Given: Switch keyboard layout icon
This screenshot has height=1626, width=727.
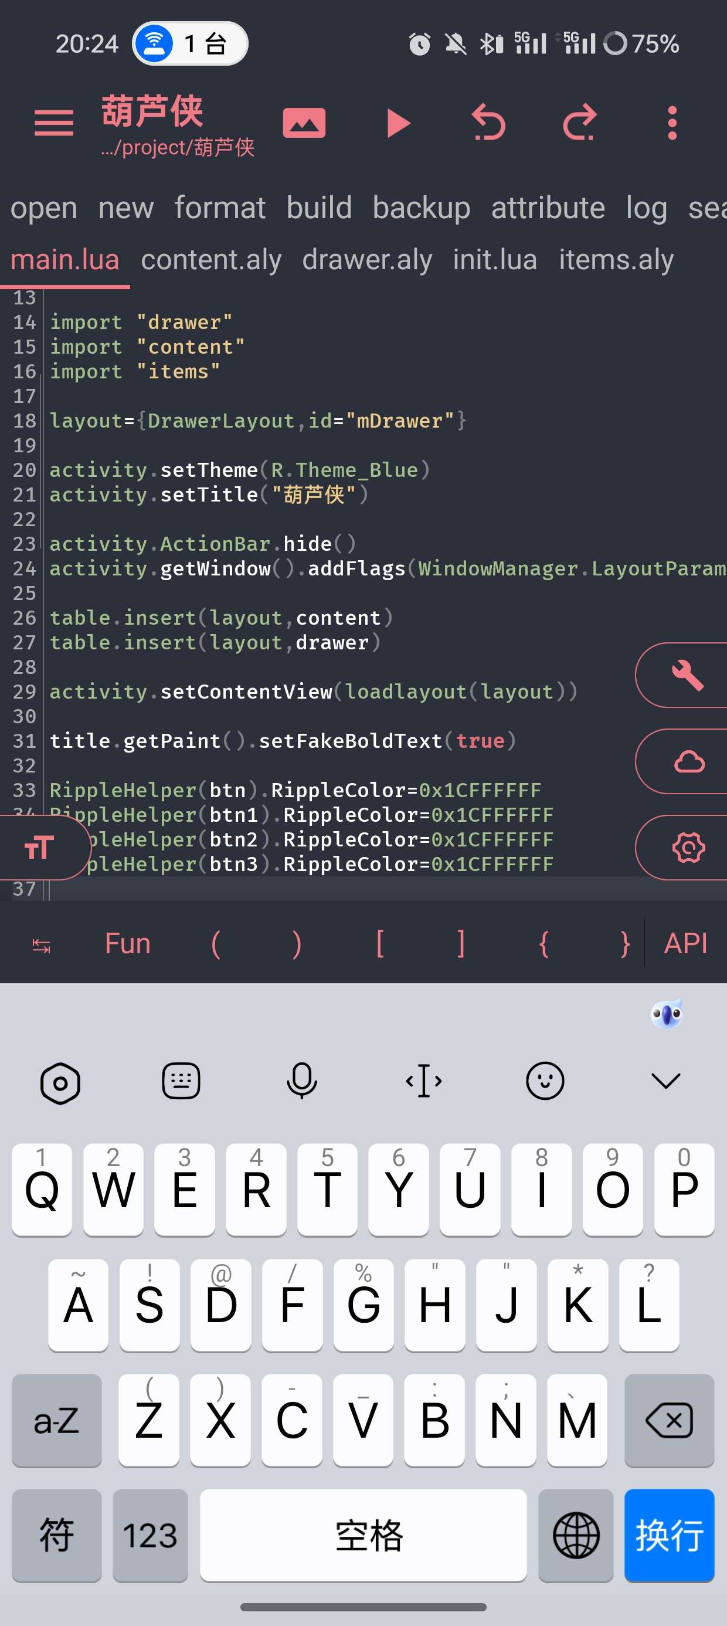Looking at the screenshot, I should pyautogui.click(x=181, y=1081).
